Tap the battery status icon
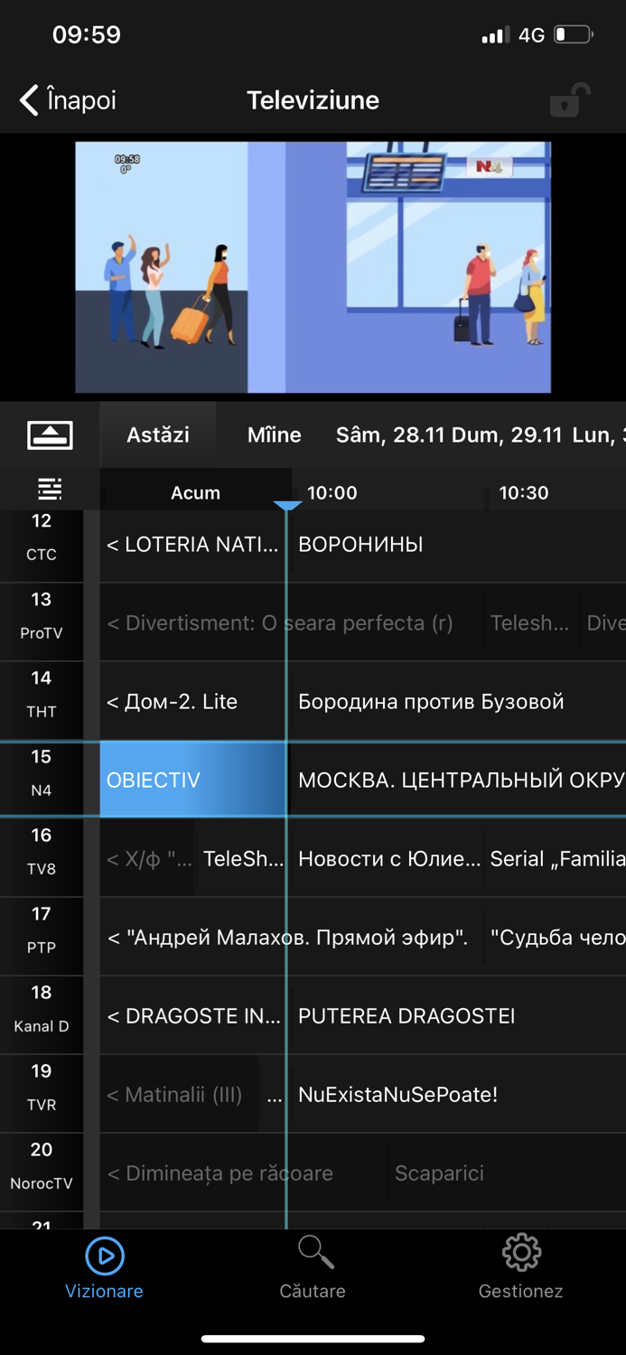 574,35
